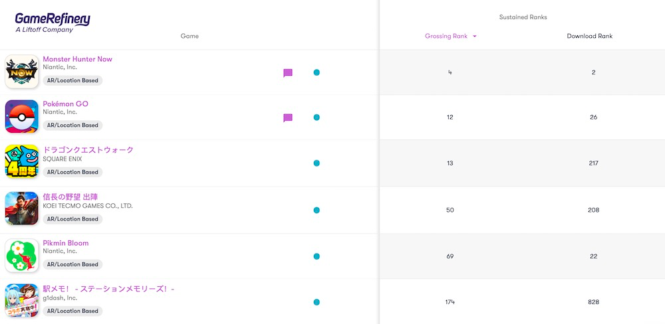The image size is (665, 324).
Task: Open the ドラゴンクエストウォーク title link
Action: click(x=88, y=150)
